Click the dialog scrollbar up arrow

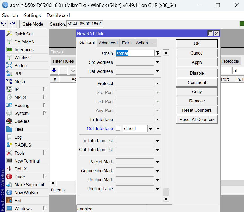click(x=166, y=53)
